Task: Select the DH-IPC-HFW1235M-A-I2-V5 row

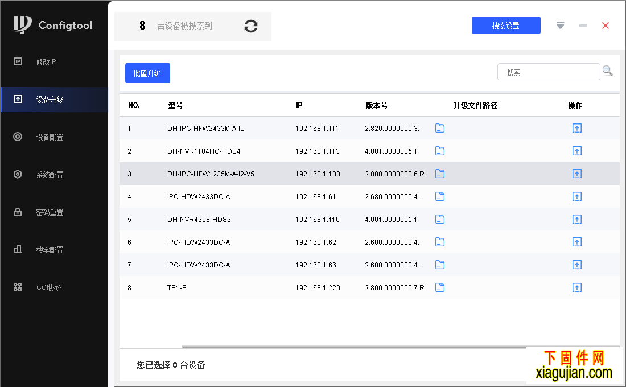Action: pos(369,174)
